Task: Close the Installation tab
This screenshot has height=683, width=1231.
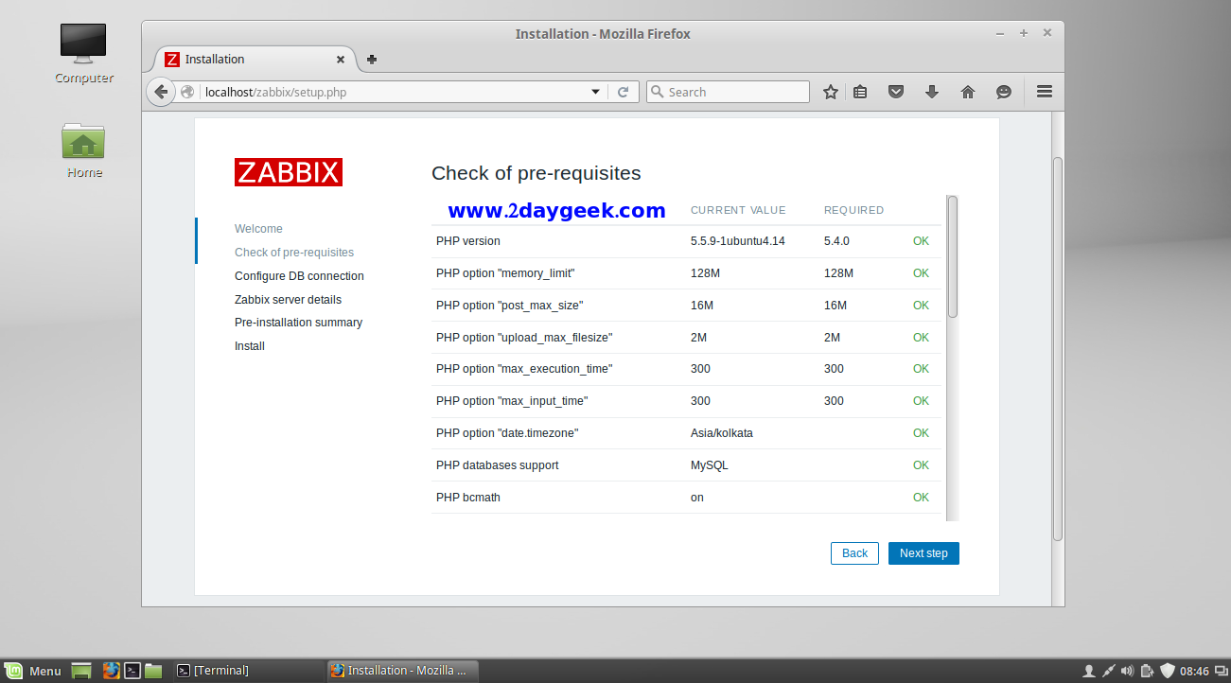Action: click(x=341, y=59)
